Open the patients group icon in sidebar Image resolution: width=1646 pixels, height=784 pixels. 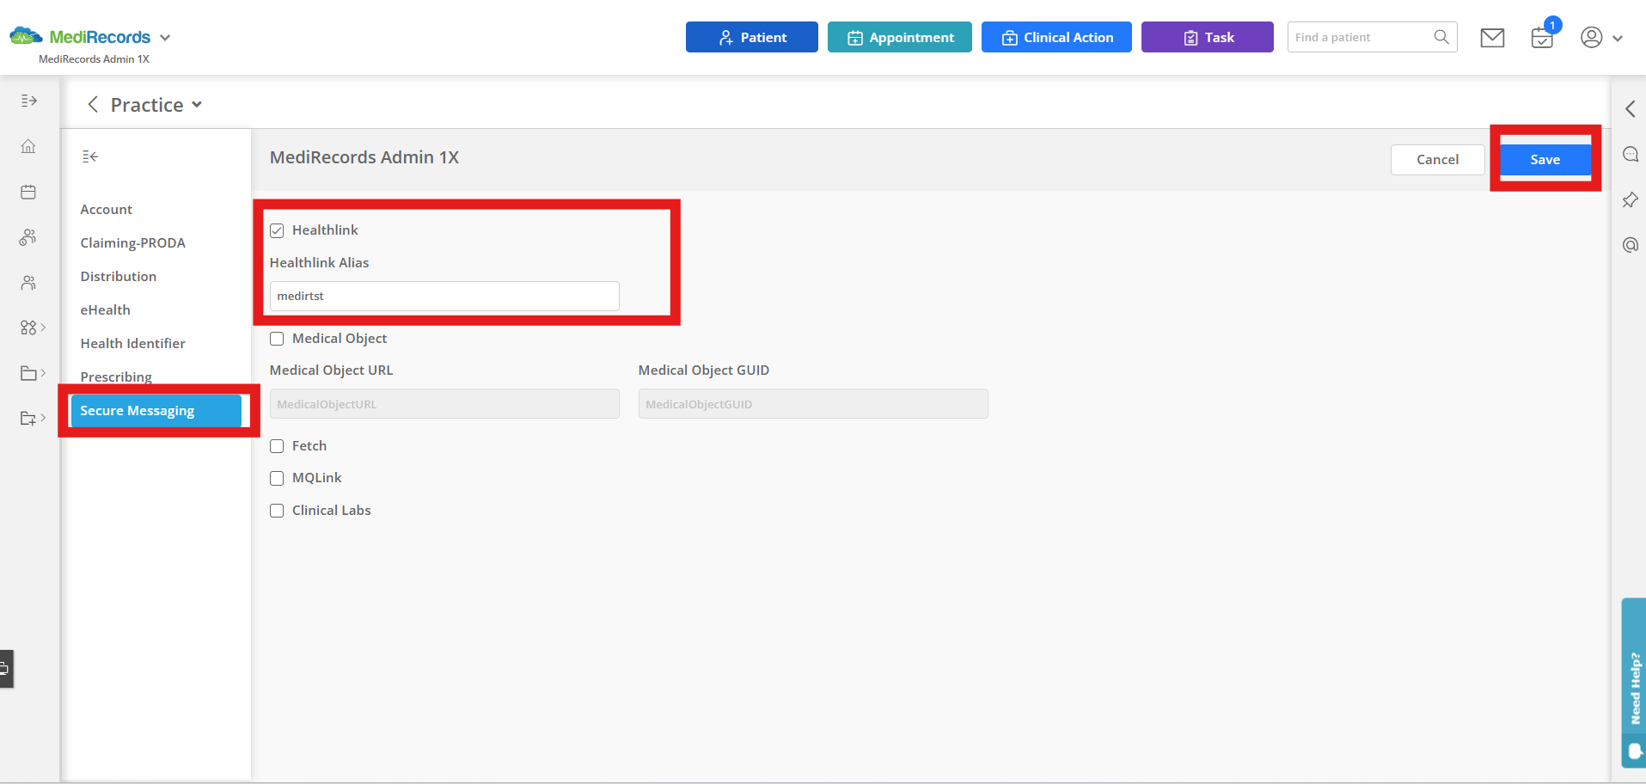pyautogui.click(x=28, y=237)
